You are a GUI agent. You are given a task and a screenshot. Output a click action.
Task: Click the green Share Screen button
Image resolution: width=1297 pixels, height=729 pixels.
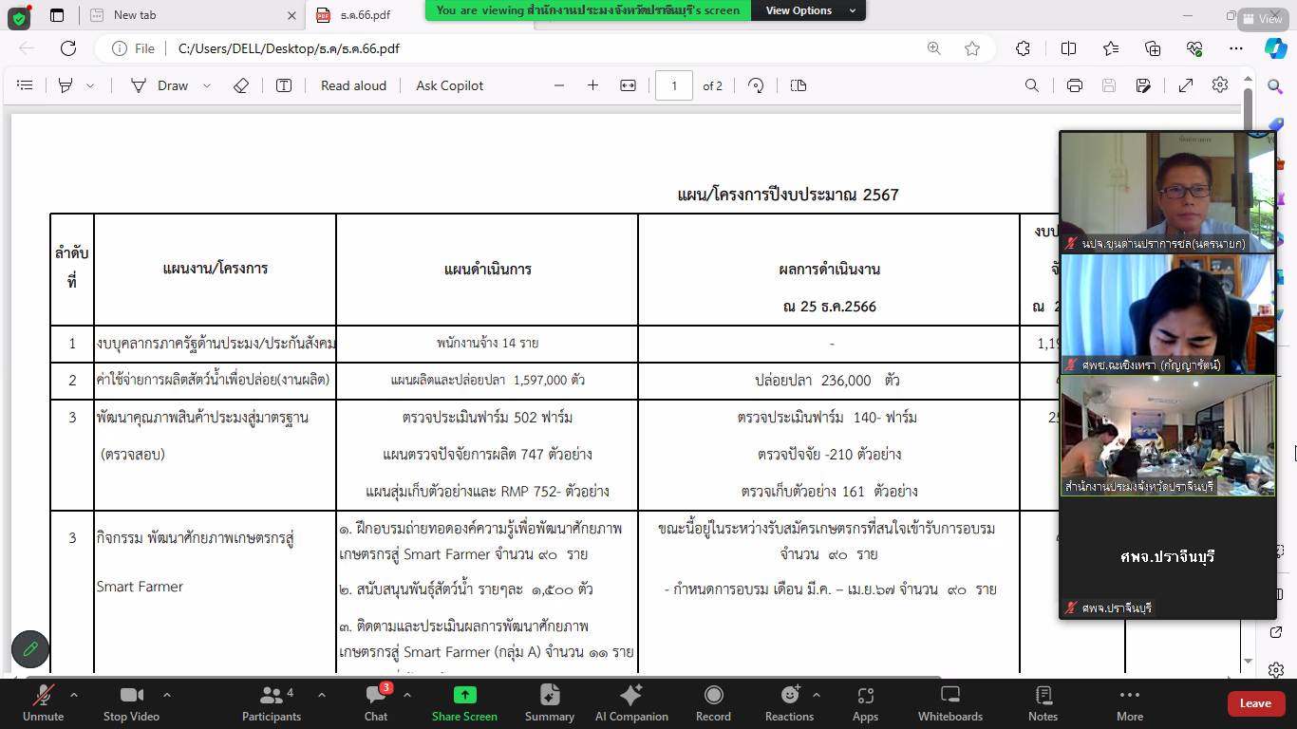pos(465,703)
